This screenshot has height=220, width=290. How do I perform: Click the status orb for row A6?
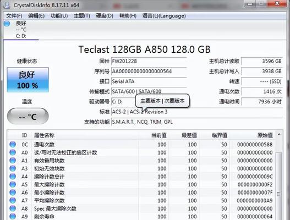click(x=13, y=193)
